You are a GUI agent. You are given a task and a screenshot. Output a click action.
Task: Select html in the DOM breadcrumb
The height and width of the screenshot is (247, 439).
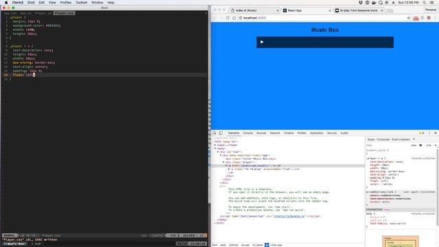click(x=215, y=245)
